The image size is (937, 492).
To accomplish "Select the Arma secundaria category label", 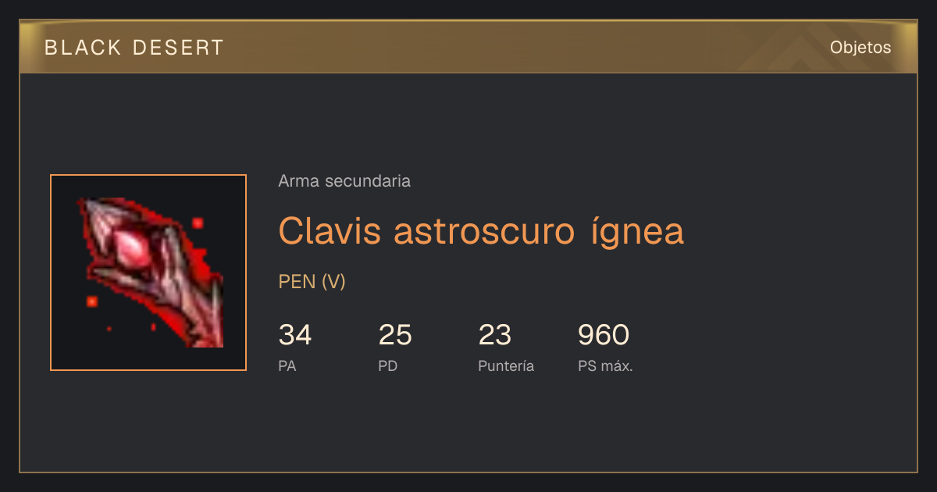I will click(x=344, y=181).
